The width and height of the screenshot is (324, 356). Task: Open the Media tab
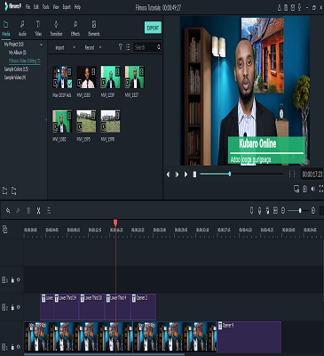point(5,28)
